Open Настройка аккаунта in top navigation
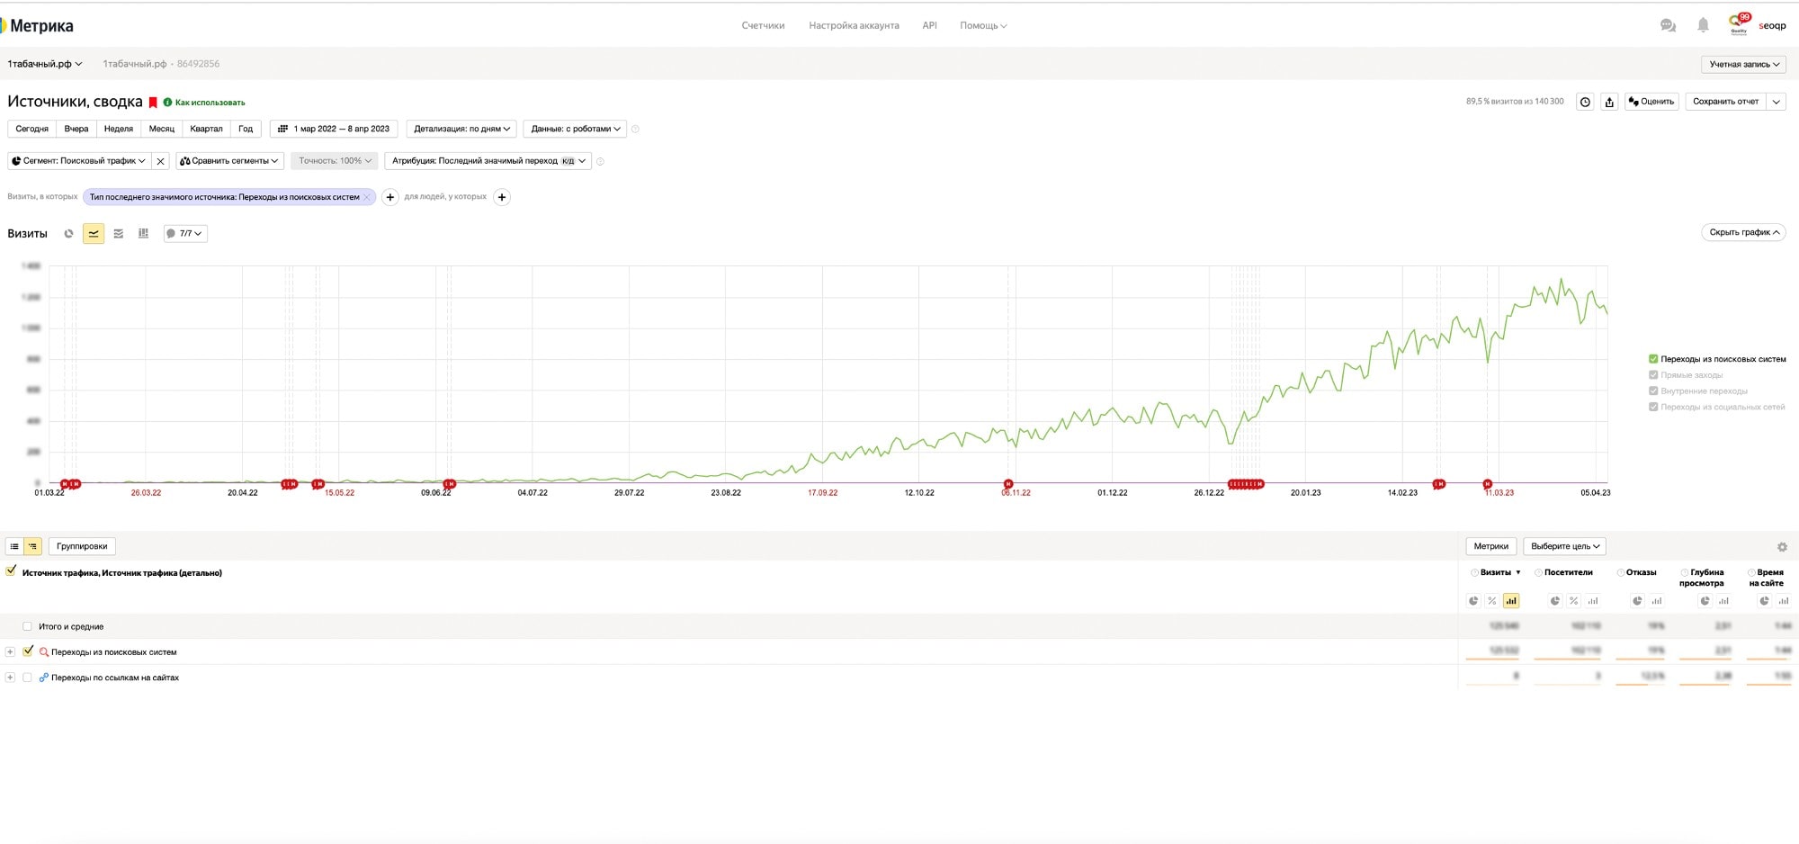This screenshot has width=1799, height=844. point(854,25)
